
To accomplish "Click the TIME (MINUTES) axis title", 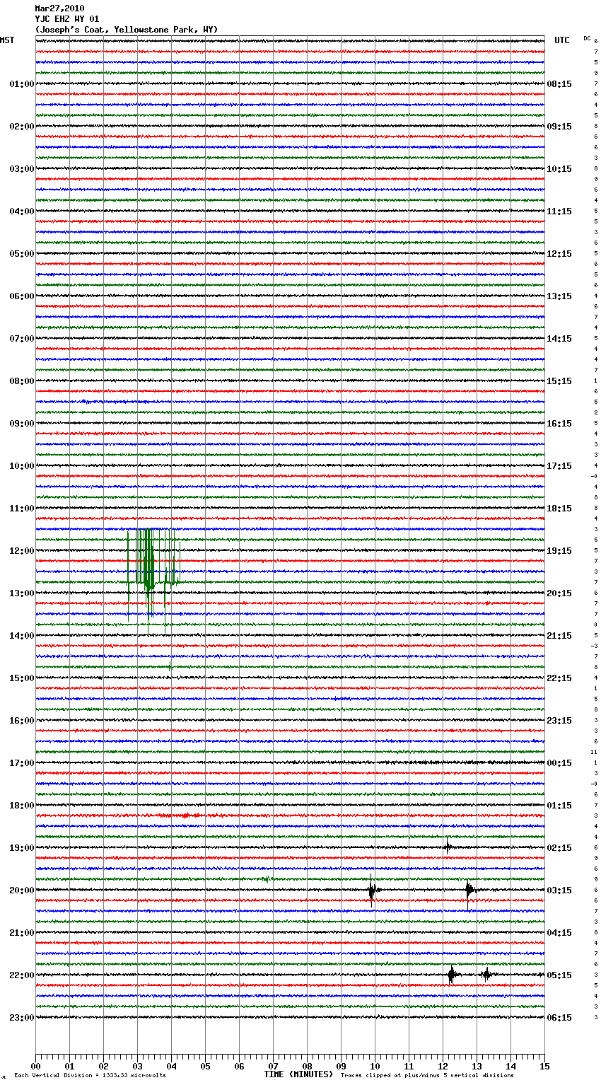I will [x=298, y=1074].
